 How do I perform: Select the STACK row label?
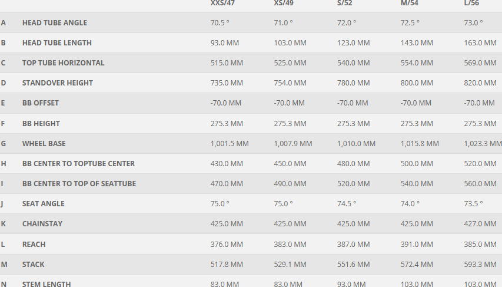point(33,265)
